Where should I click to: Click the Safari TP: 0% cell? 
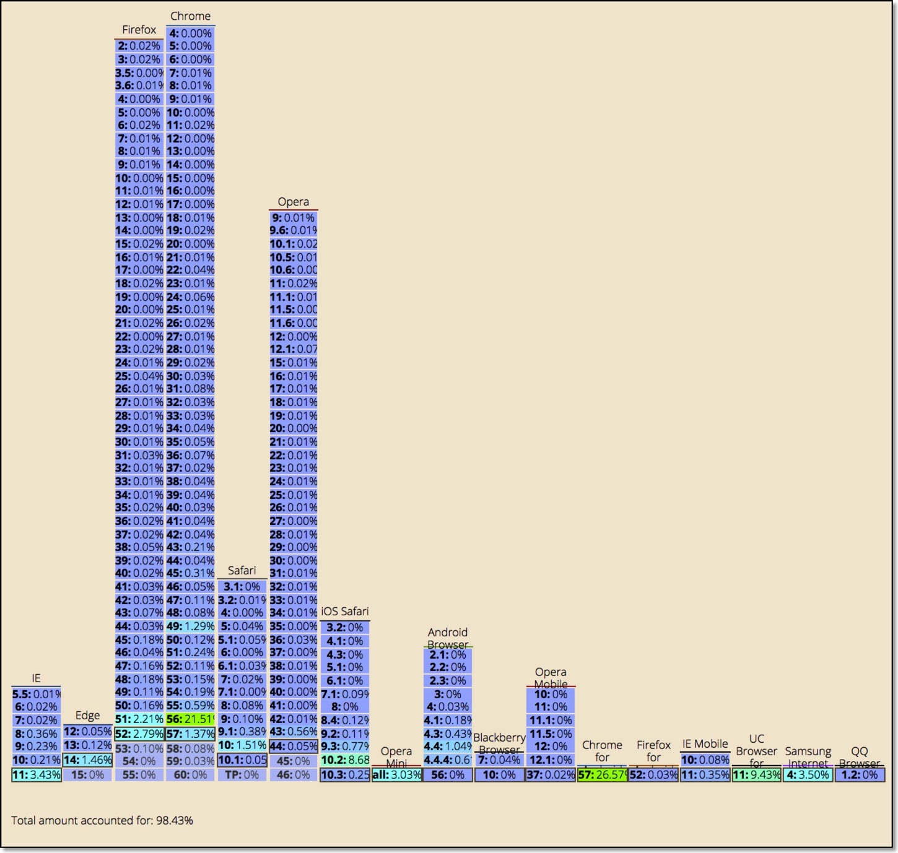(242, 774)
